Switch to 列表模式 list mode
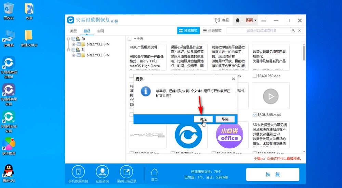This screenshot has height=188, width=342. click(212, 30)
